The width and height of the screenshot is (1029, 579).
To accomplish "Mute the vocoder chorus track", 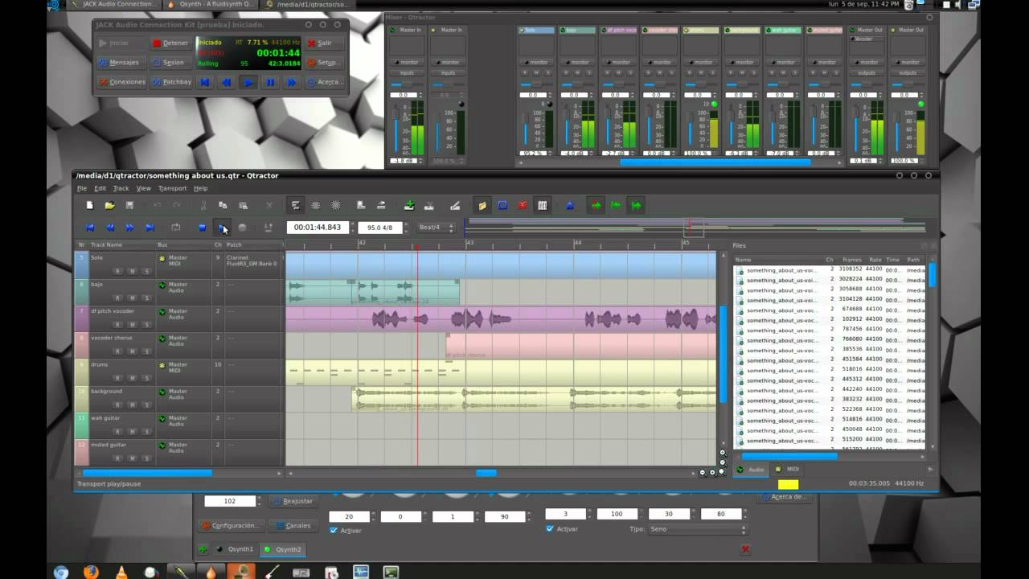I will coord(132,351).
